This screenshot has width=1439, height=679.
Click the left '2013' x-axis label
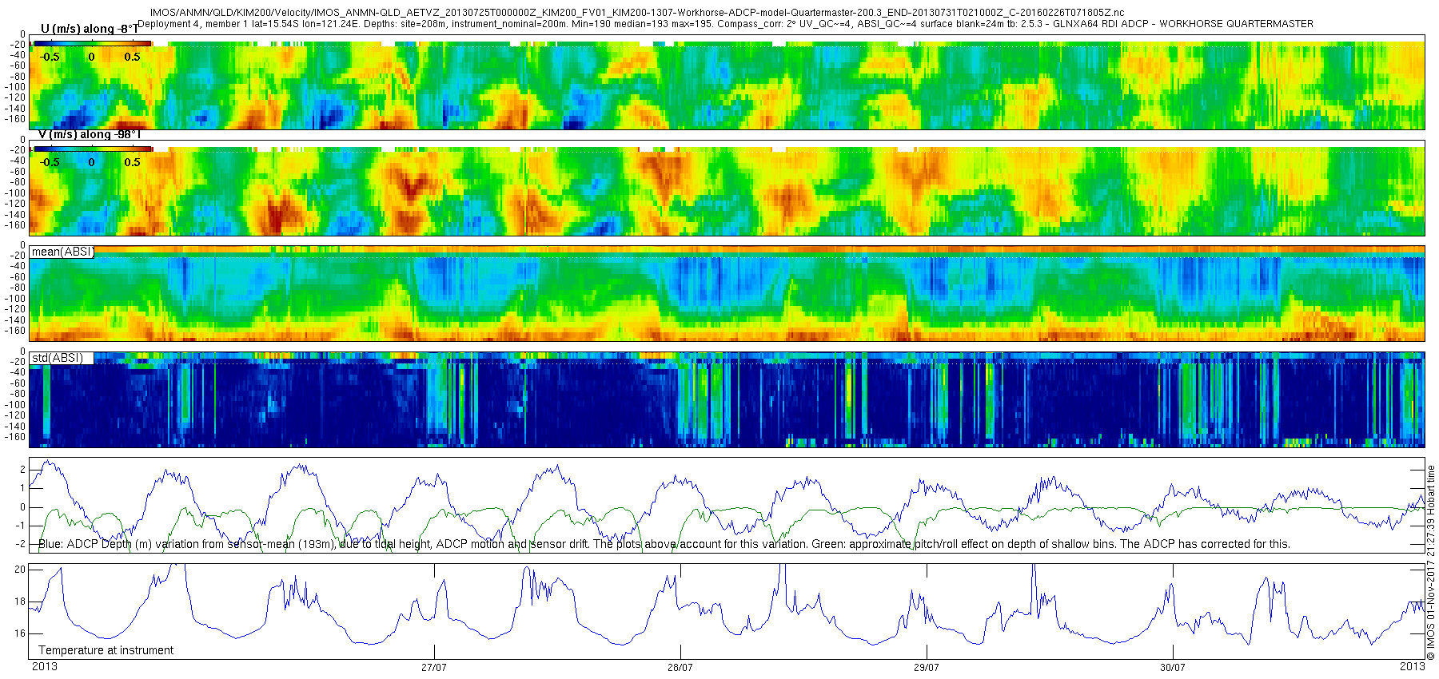click(44, 666)
